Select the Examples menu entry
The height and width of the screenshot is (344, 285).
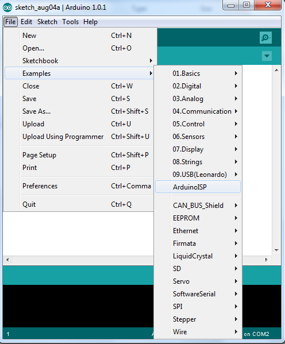point(79,74)
